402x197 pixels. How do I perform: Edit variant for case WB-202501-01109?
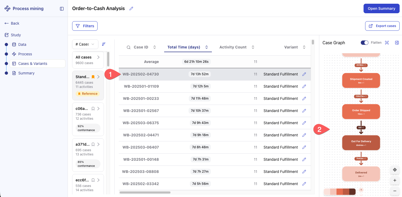(x=304, y=86)
